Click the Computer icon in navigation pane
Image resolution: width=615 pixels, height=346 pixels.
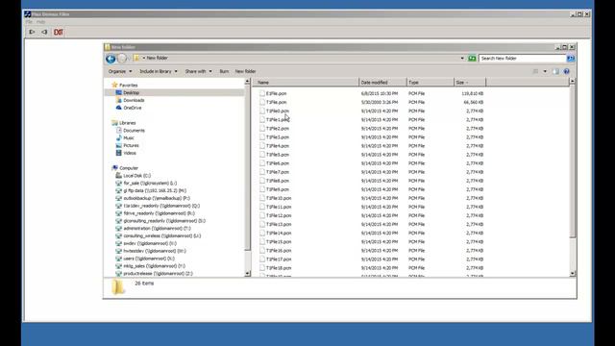point(114,168)
